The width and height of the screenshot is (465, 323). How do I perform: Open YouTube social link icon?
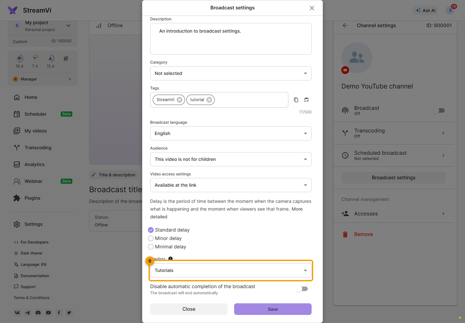(48, 313)
